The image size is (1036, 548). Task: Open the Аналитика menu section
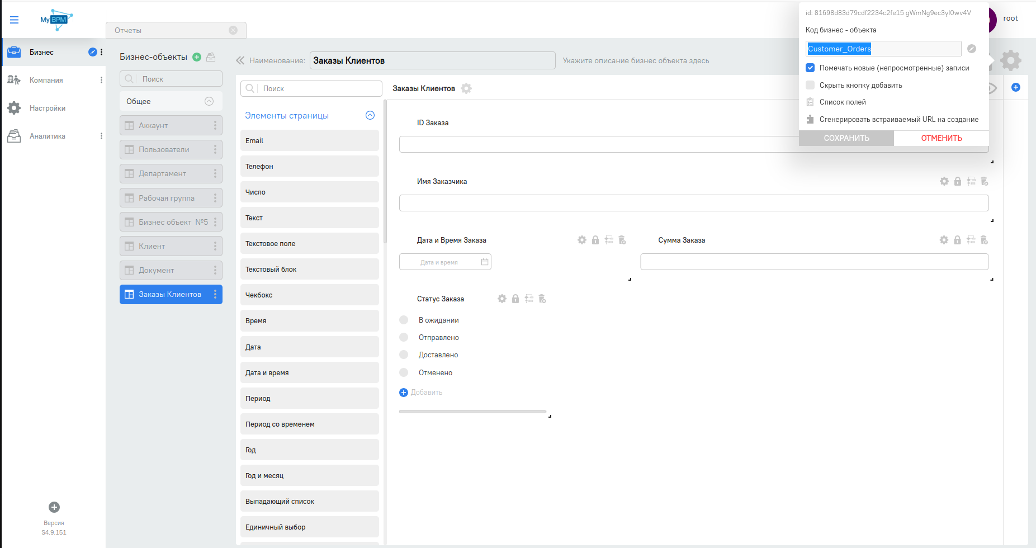[x=48, y=136]
